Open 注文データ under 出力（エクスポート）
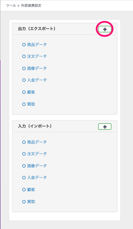The width and height of the screenshot is (133, 229). click(37, 56)
